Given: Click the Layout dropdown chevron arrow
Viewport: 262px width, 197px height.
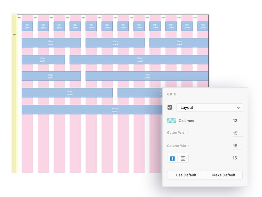Looking at the screenshot, I should tap(239, 107).
